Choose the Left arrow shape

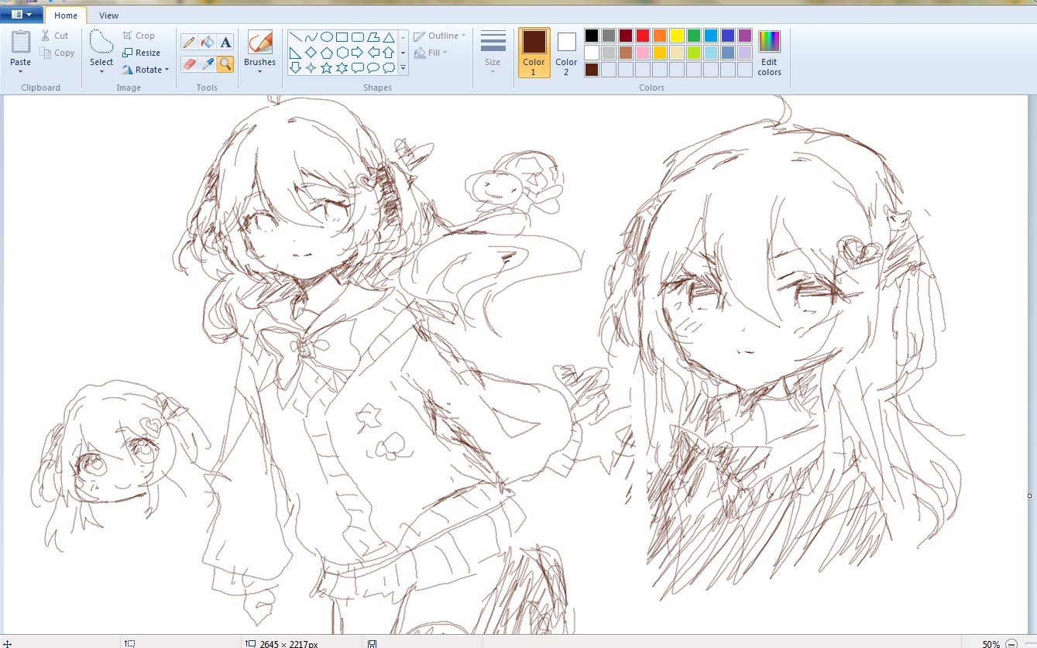pyautogui.click(x=373, y=53)
